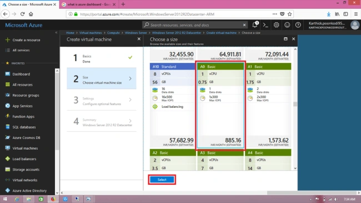Expand chevron on Settings step
Viewport: 361px width, 203px height.
[x=131, y=100]
